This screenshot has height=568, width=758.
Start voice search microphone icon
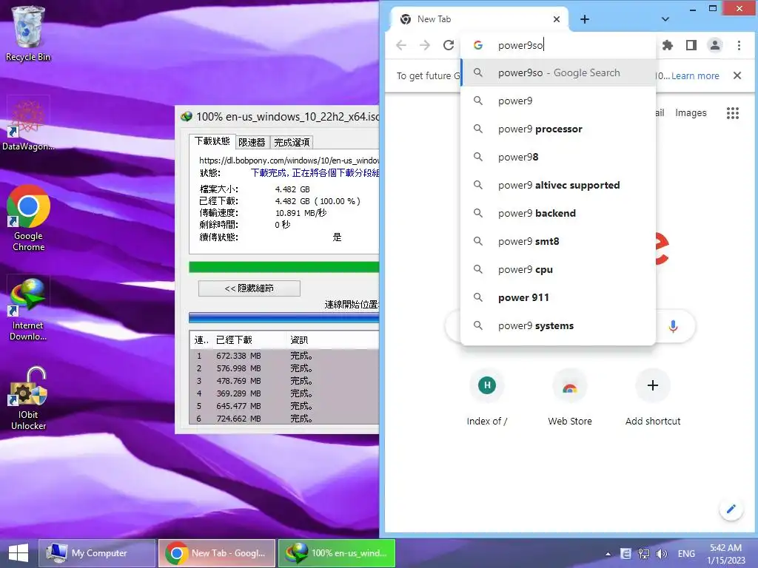(673, 326)
